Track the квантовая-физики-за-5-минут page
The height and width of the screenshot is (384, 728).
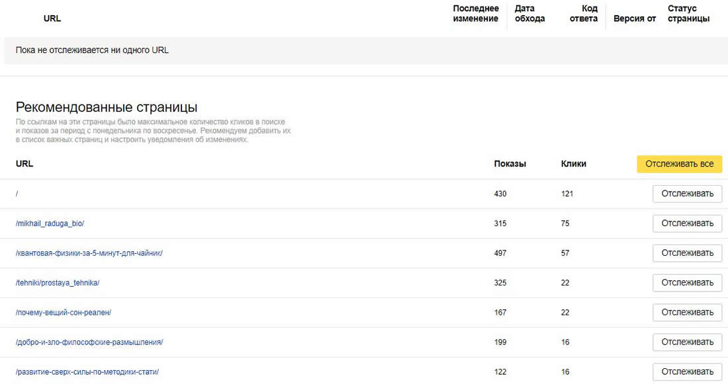[x=687, y=253]
